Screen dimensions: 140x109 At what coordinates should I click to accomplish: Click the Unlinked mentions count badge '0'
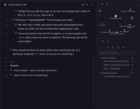pos(132,73)
